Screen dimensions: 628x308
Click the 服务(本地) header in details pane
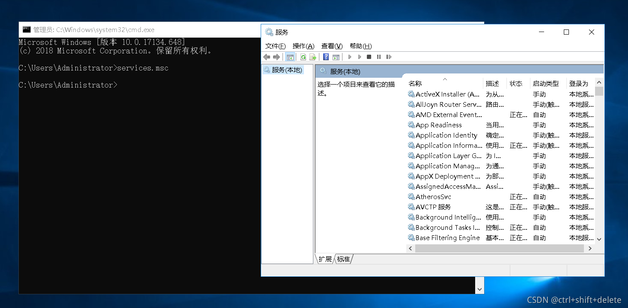coord(345,71)
